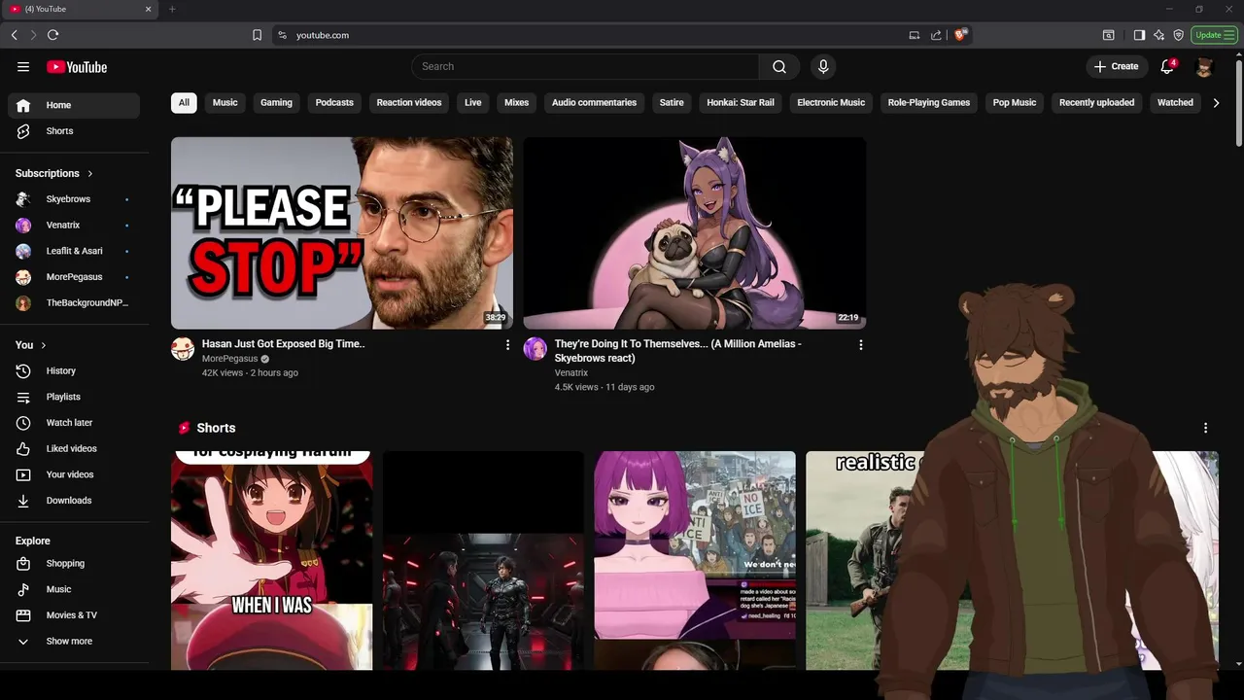Open the Leo AI sparkle icon
This screenshot has width=1244, height=700.
(1158, 35)
